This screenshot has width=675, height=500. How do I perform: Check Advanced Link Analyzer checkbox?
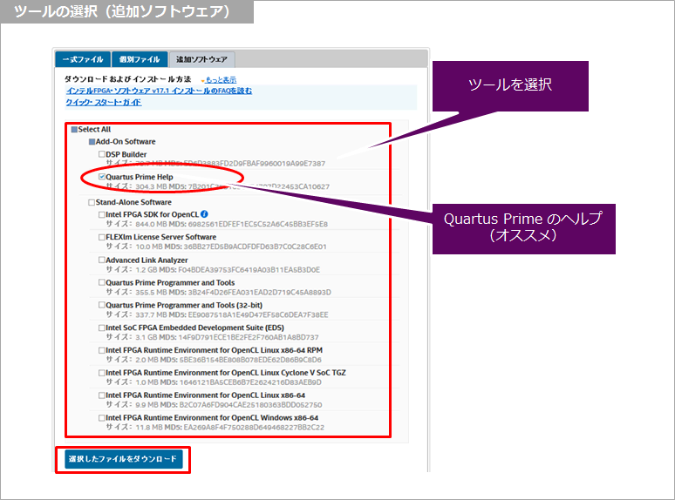click(x=101, y=260)
